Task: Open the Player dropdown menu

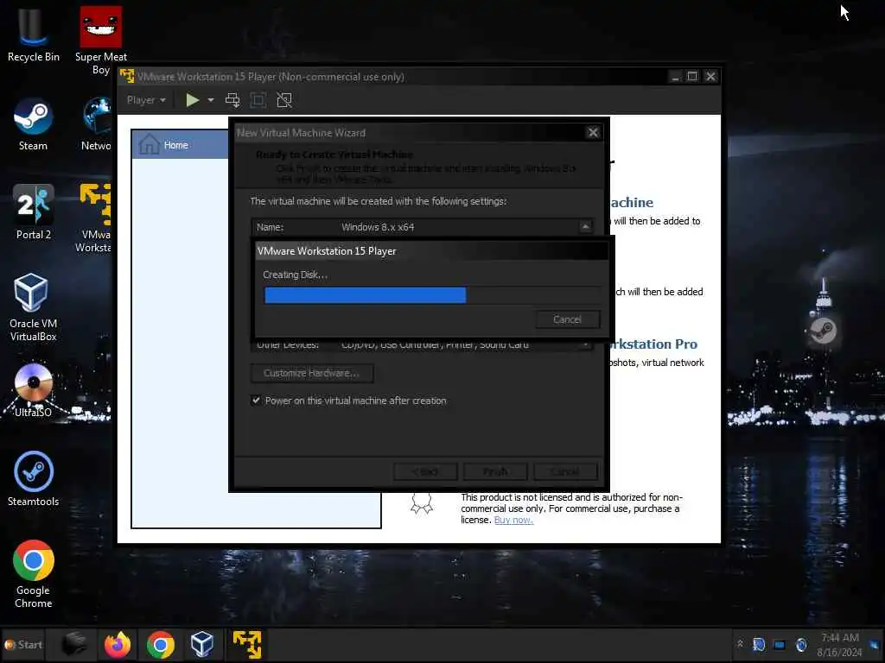Action: click(x=146, y=100)
